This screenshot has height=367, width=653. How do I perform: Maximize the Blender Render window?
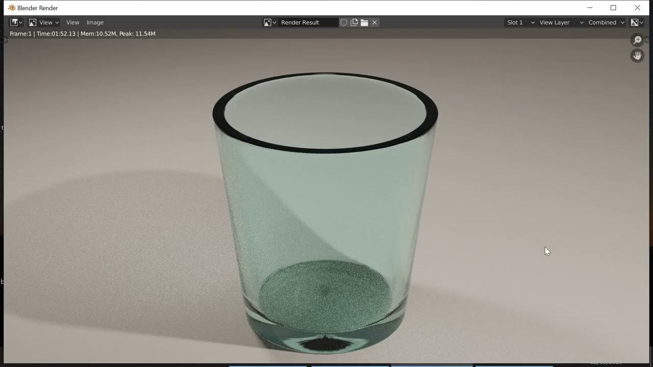613,8
